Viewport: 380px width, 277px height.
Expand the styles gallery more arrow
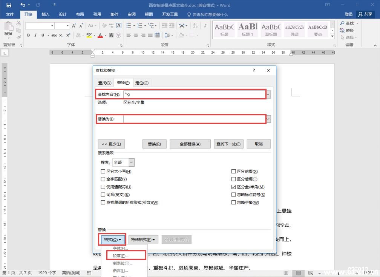point(332,36)
